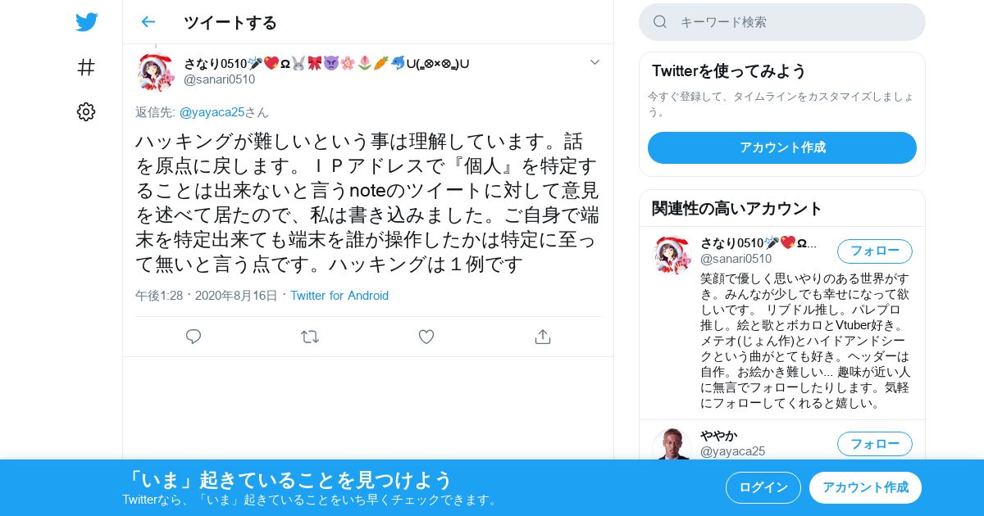Follow さなり0510 via the フォロー button
Image resolution: width=984 pixels, height=516 pixels.
coord(875,251)
